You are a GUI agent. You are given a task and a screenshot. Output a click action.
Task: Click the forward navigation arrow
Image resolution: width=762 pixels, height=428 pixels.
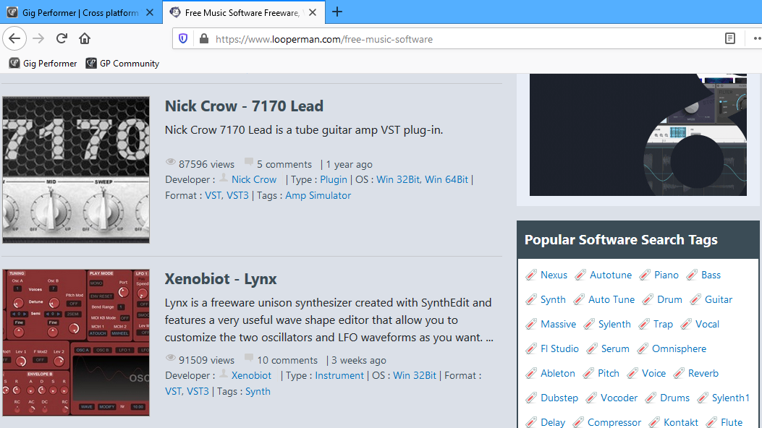(38, 39)
